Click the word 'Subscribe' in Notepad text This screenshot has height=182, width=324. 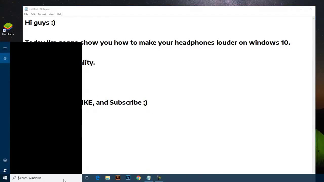pos(126,102)
